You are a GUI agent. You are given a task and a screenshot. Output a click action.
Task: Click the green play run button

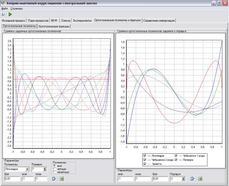(10, 14)
